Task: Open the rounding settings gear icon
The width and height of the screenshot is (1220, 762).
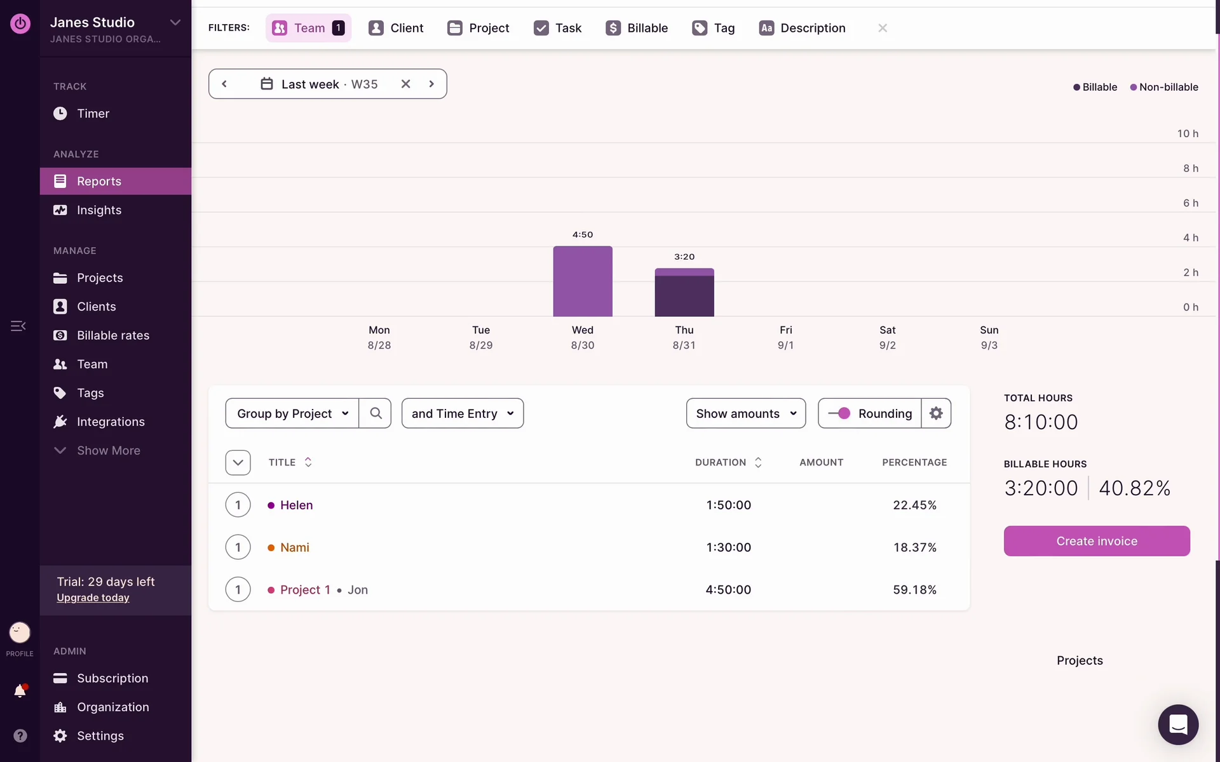Action: click(x=935, y=413)
